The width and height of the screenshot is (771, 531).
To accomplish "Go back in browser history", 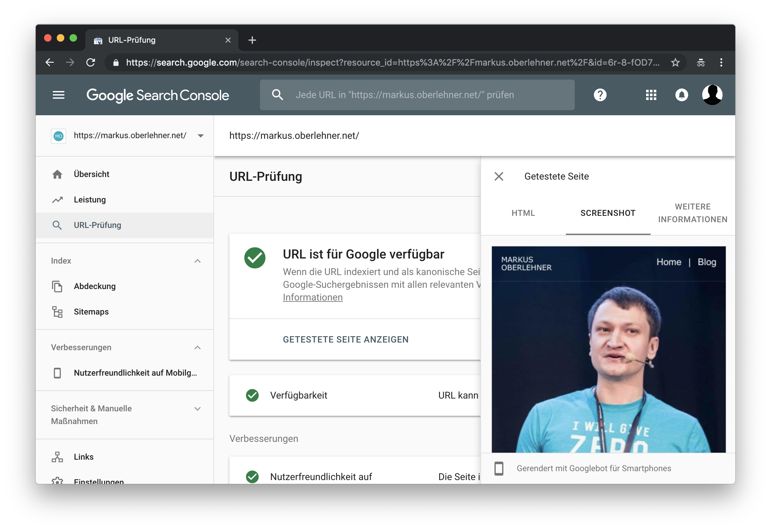I will (x=50, y=62).
